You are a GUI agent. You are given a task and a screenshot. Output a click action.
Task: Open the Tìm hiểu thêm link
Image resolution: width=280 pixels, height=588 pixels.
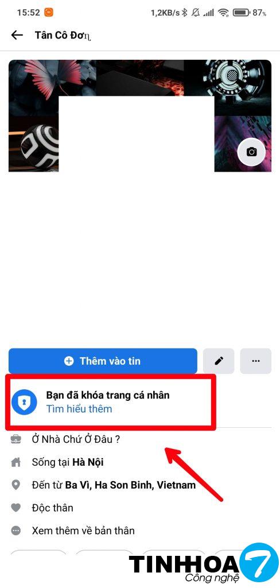79,409
